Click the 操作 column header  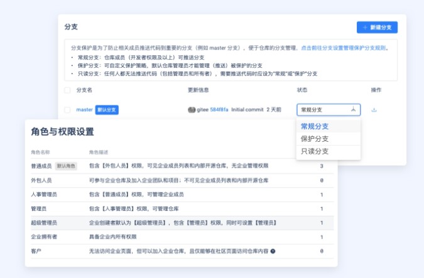(376, 90)
